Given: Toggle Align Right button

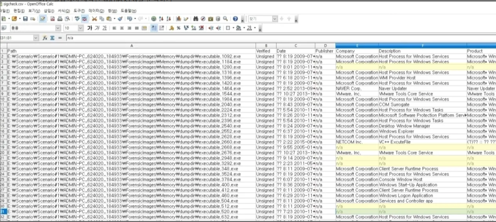Looking at the screenshot, I should point(129,28).
